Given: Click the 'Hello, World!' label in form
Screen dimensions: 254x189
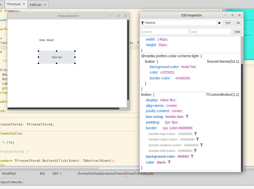Looking at the screenshot, I should click(46, 40).
